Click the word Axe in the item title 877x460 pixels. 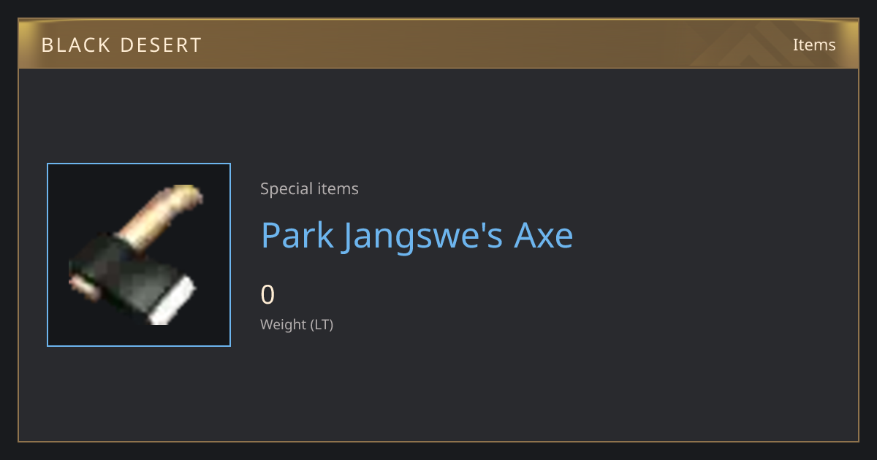click(x=544, y=235)
